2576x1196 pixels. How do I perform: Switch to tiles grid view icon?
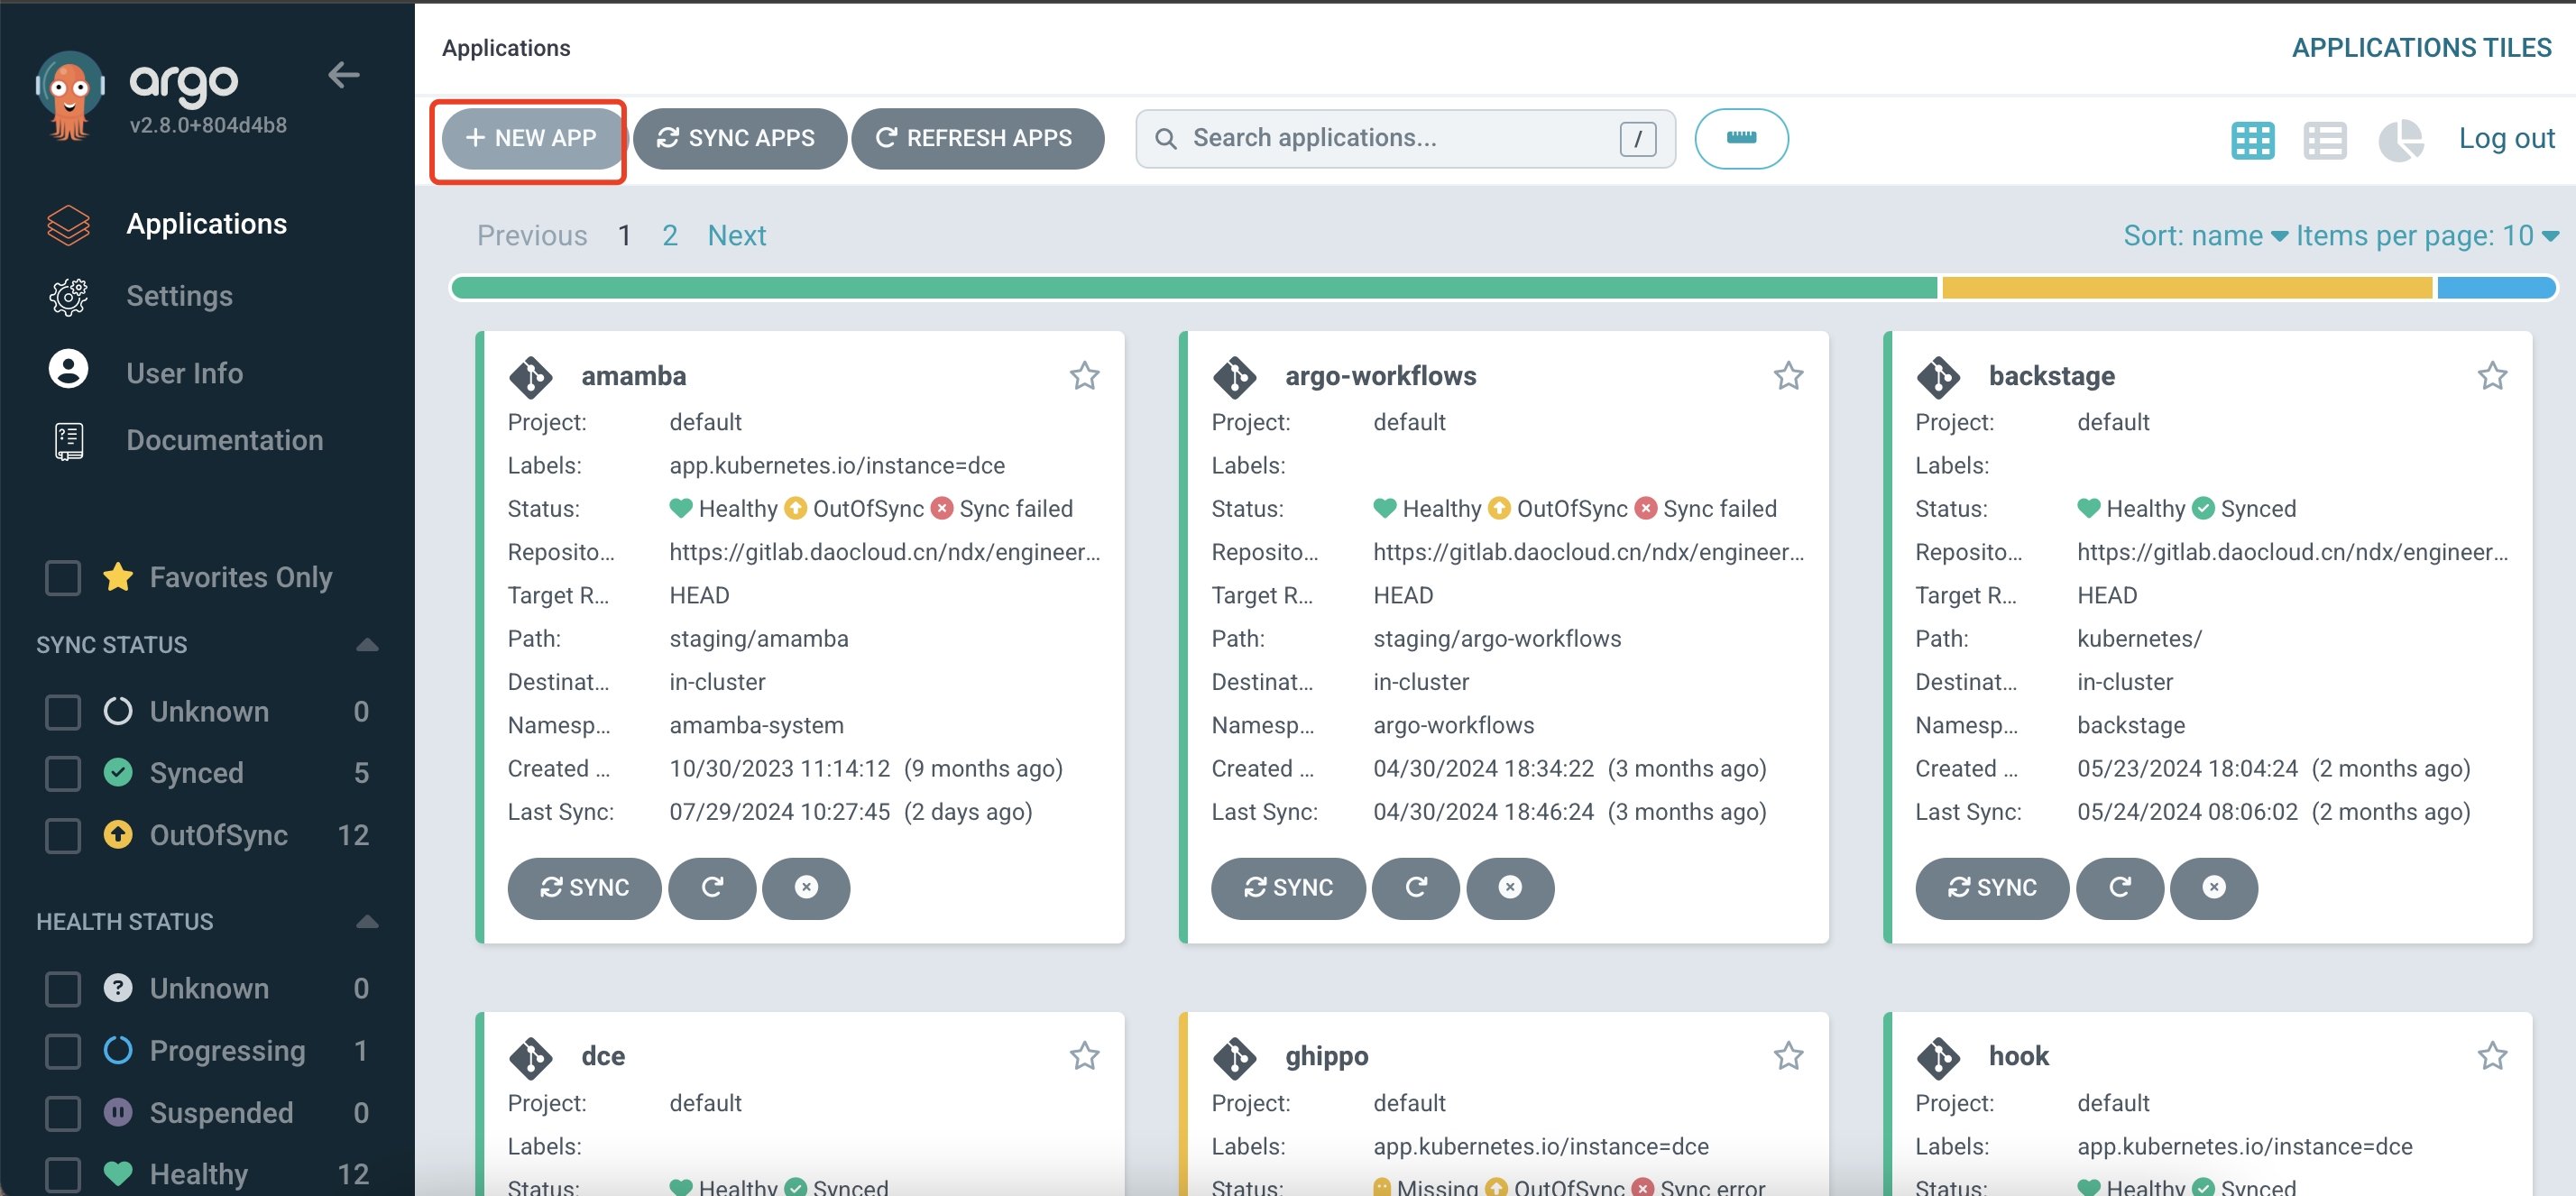point(2252,140)
